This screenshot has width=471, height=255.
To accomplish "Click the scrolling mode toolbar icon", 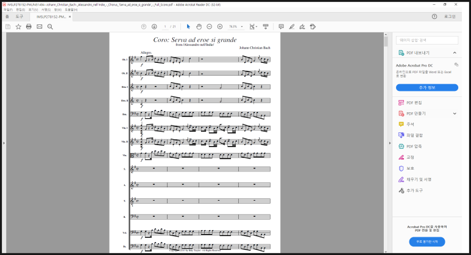I will [x=266, y=27].
